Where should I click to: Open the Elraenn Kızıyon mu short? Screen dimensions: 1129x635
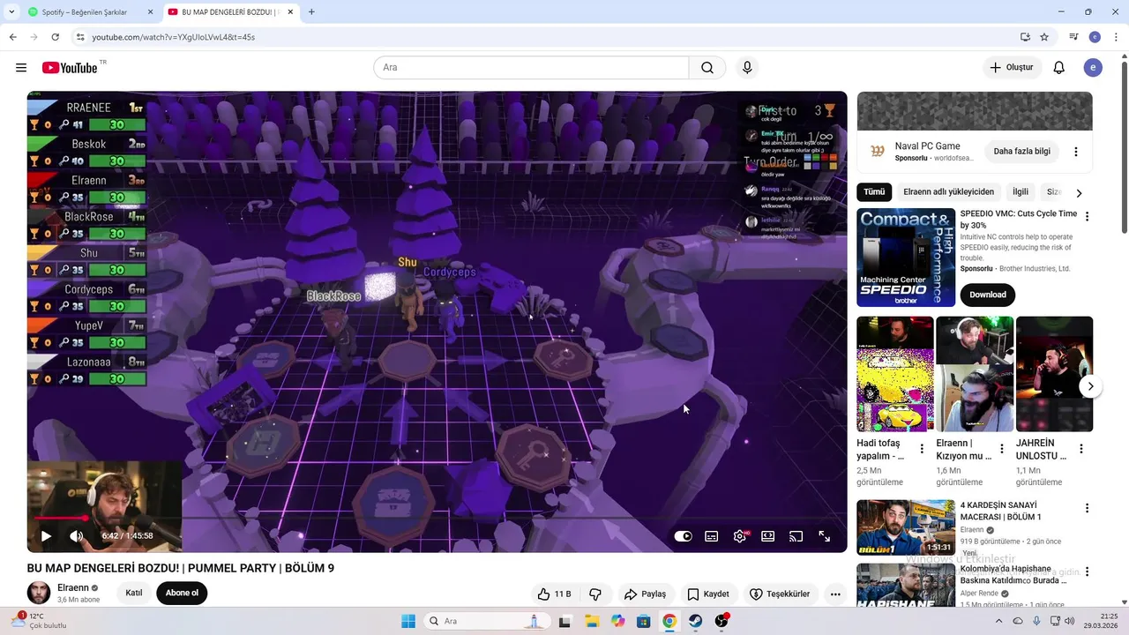coord(975,374)
